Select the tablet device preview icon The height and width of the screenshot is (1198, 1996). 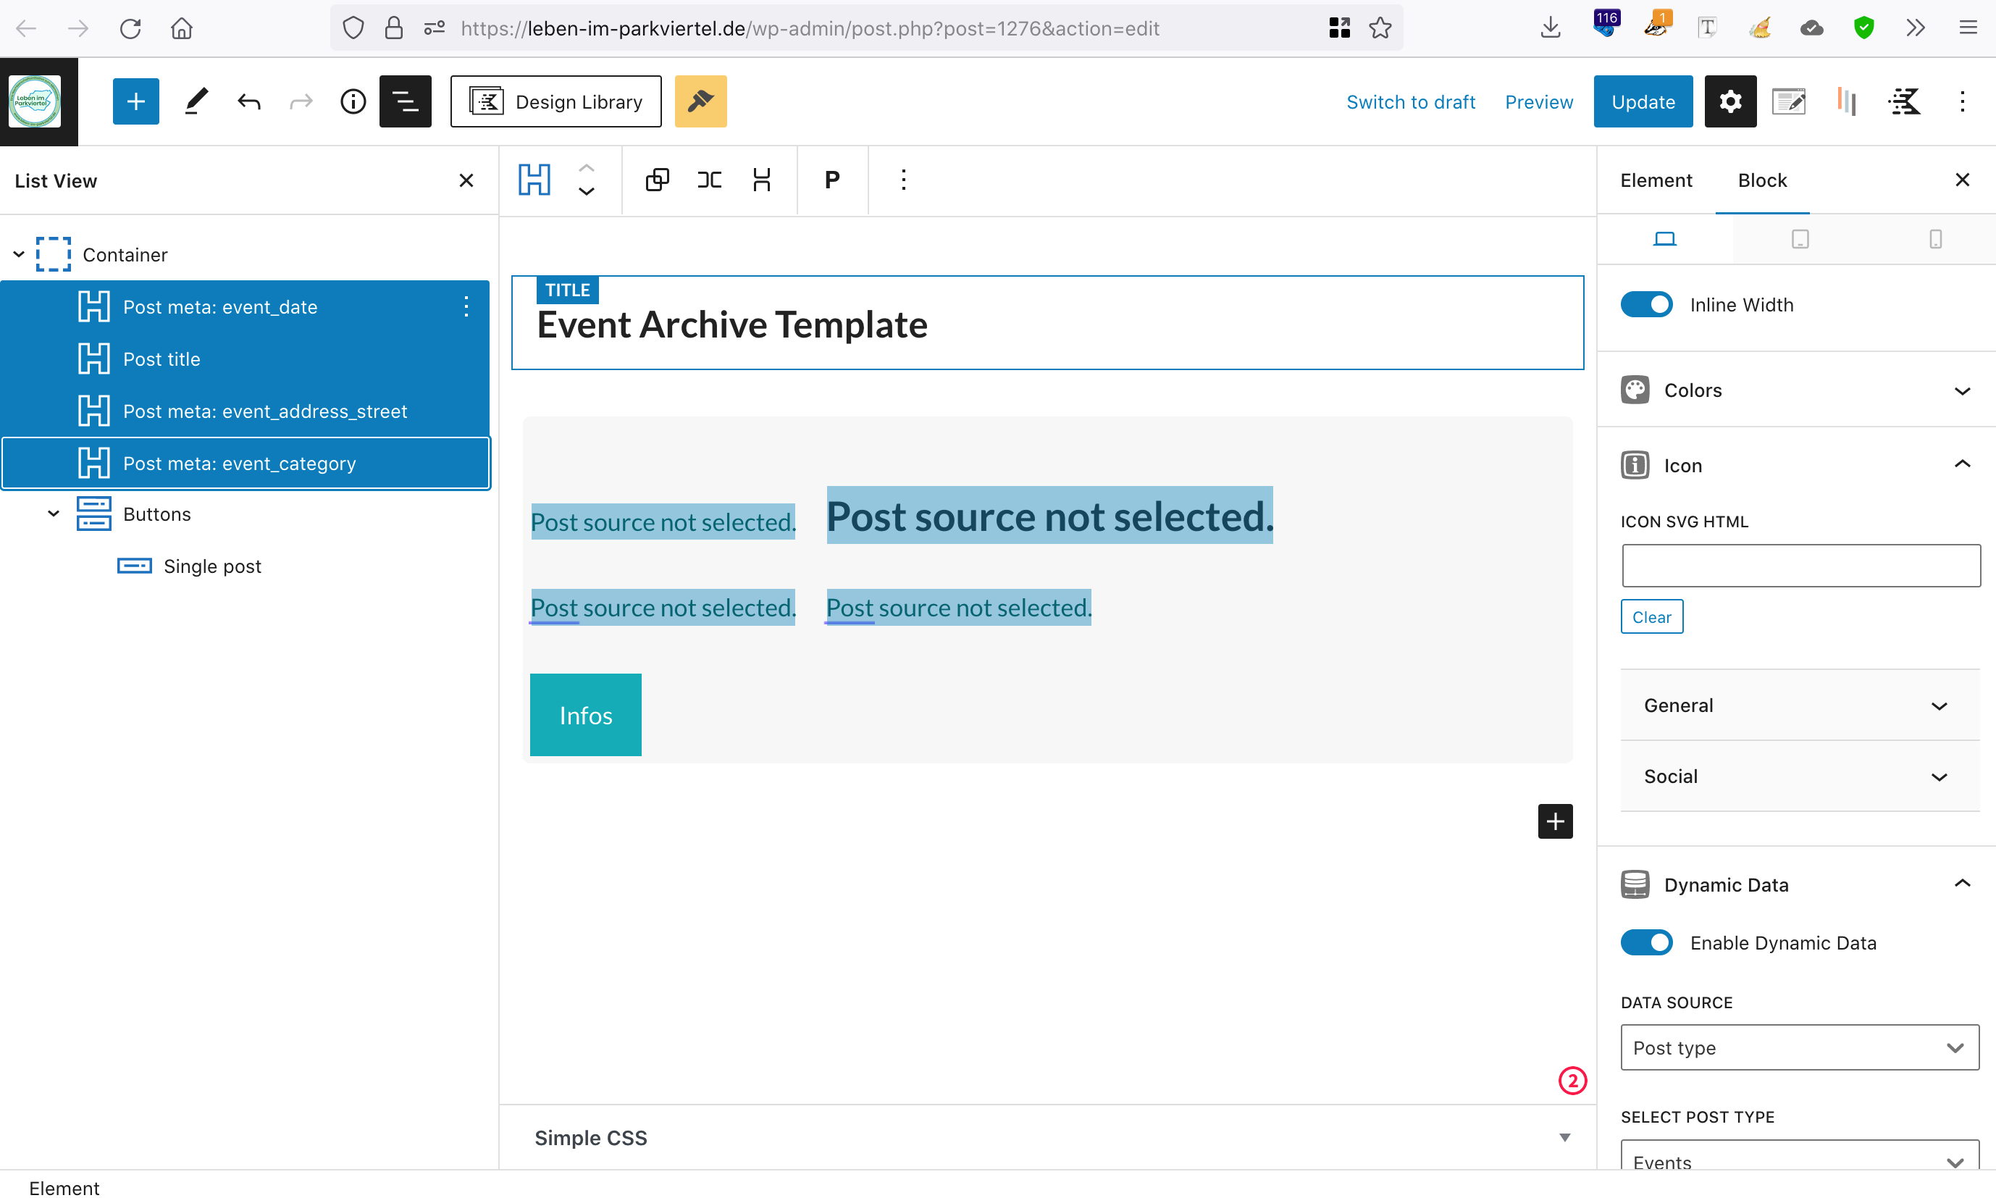(x=1800, y=239)
